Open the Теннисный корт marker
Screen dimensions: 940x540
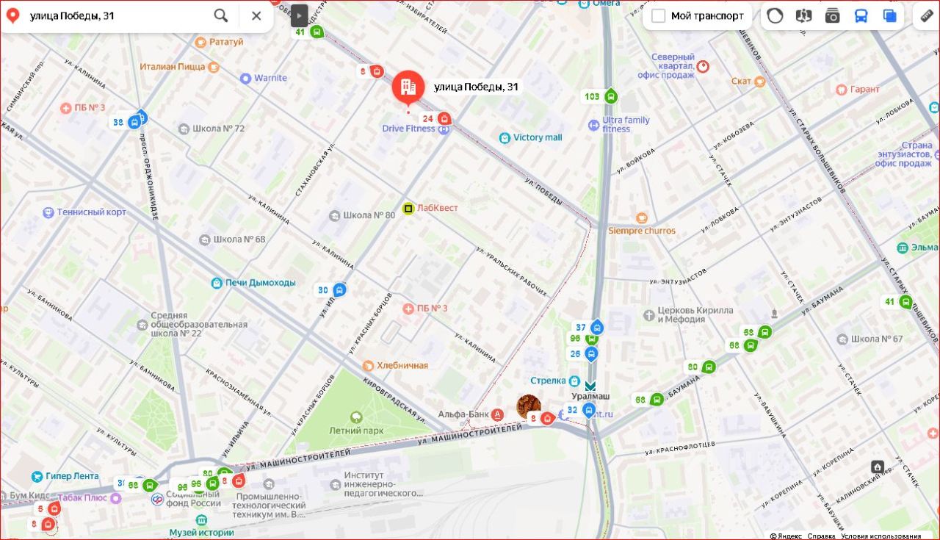[x=48, y=213]
